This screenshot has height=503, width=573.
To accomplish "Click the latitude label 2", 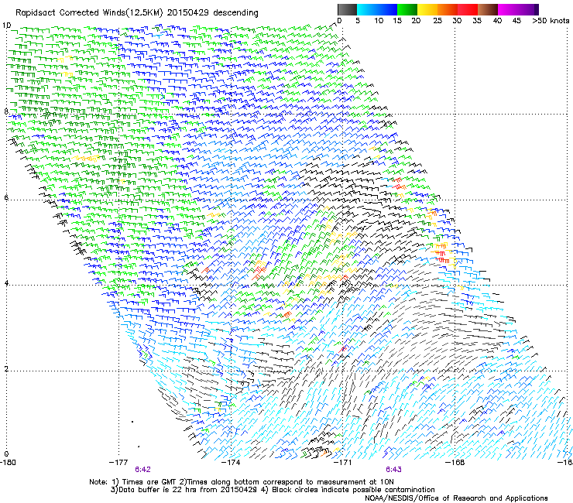I will coord(6,369).
